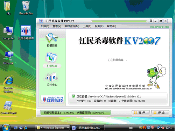The image size is (175, 131).
Task: Click the muted volume tray icon
Action: (x=162, y=128)
